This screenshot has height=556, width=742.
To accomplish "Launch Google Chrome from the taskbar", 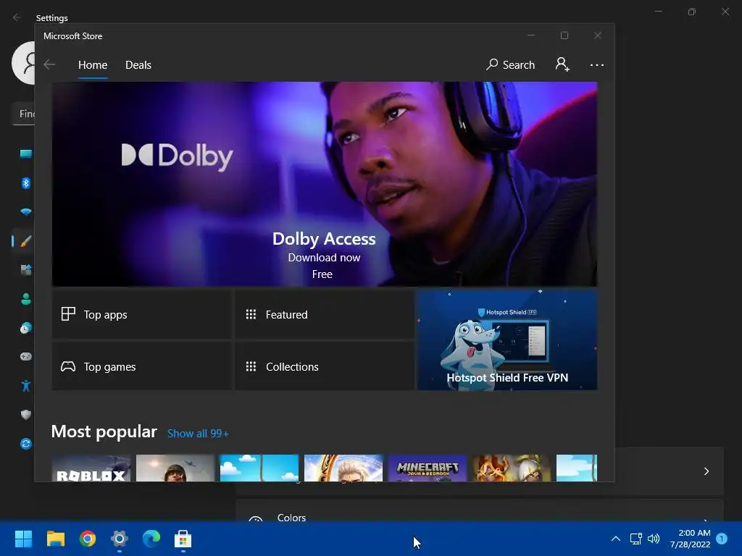I will (88, 539).
